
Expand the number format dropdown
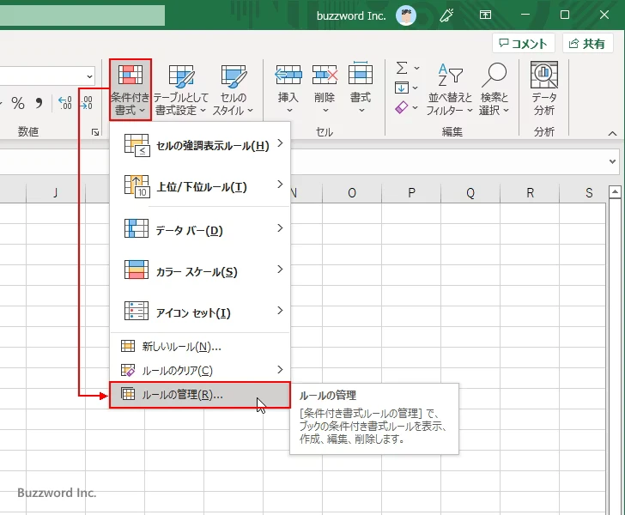tap(89, 76)
